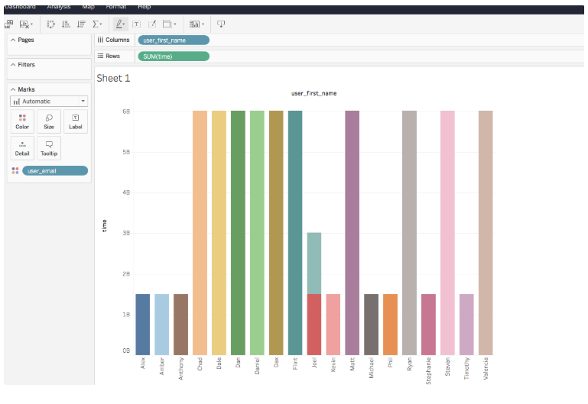588x404 pixels.
Task: Open the Analysis menu
Action: [x=58, y=6]
